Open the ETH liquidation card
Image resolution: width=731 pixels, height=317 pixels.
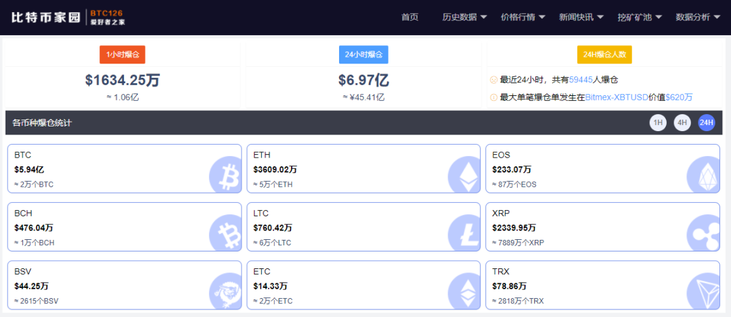363,168
